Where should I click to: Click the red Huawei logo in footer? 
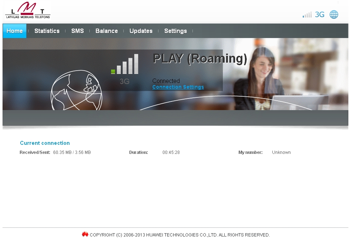tap(85, 234)
